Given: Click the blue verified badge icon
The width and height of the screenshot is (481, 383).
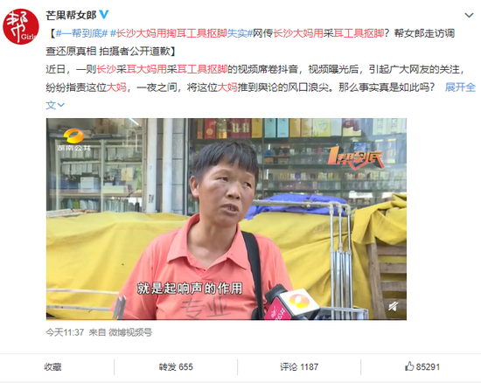Looking at the screenshot, I should [104, 14].
